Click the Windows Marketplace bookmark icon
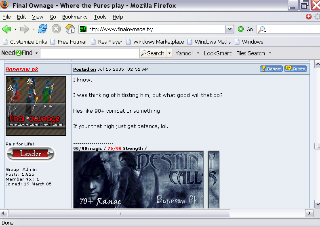This screenshot has height=227, width=320. click(x=128, y=42)
